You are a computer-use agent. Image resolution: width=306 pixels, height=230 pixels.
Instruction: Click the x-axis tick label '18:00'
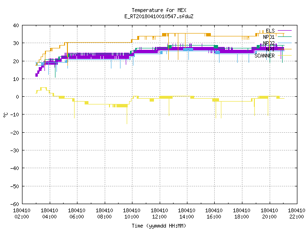242,217
